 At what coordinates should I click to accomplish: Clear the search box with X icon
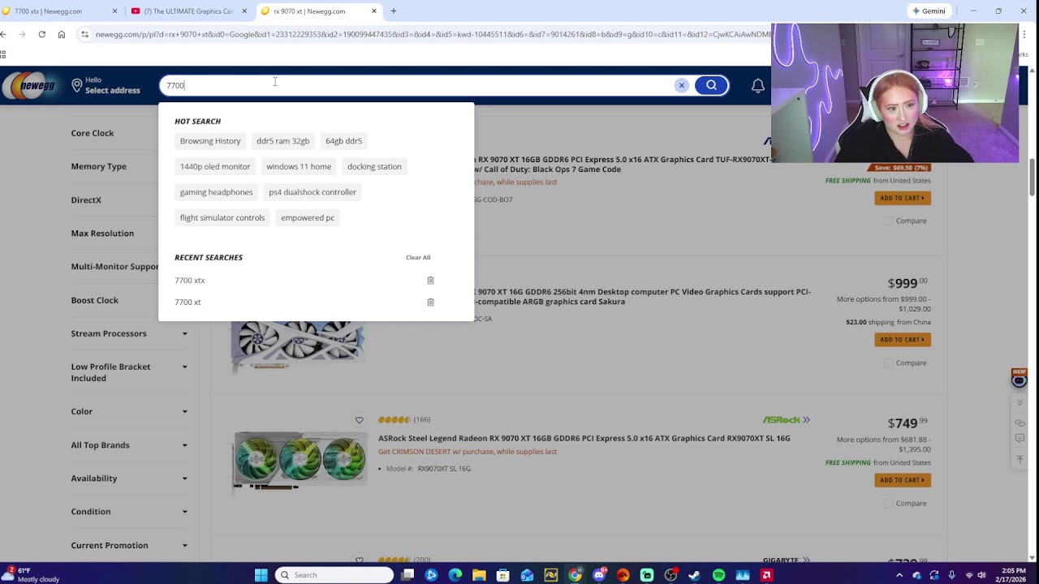682,85
